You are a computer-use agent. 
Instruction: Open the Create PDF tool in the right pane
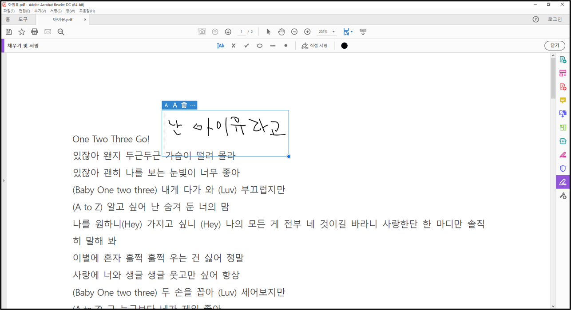click(563, 59)
